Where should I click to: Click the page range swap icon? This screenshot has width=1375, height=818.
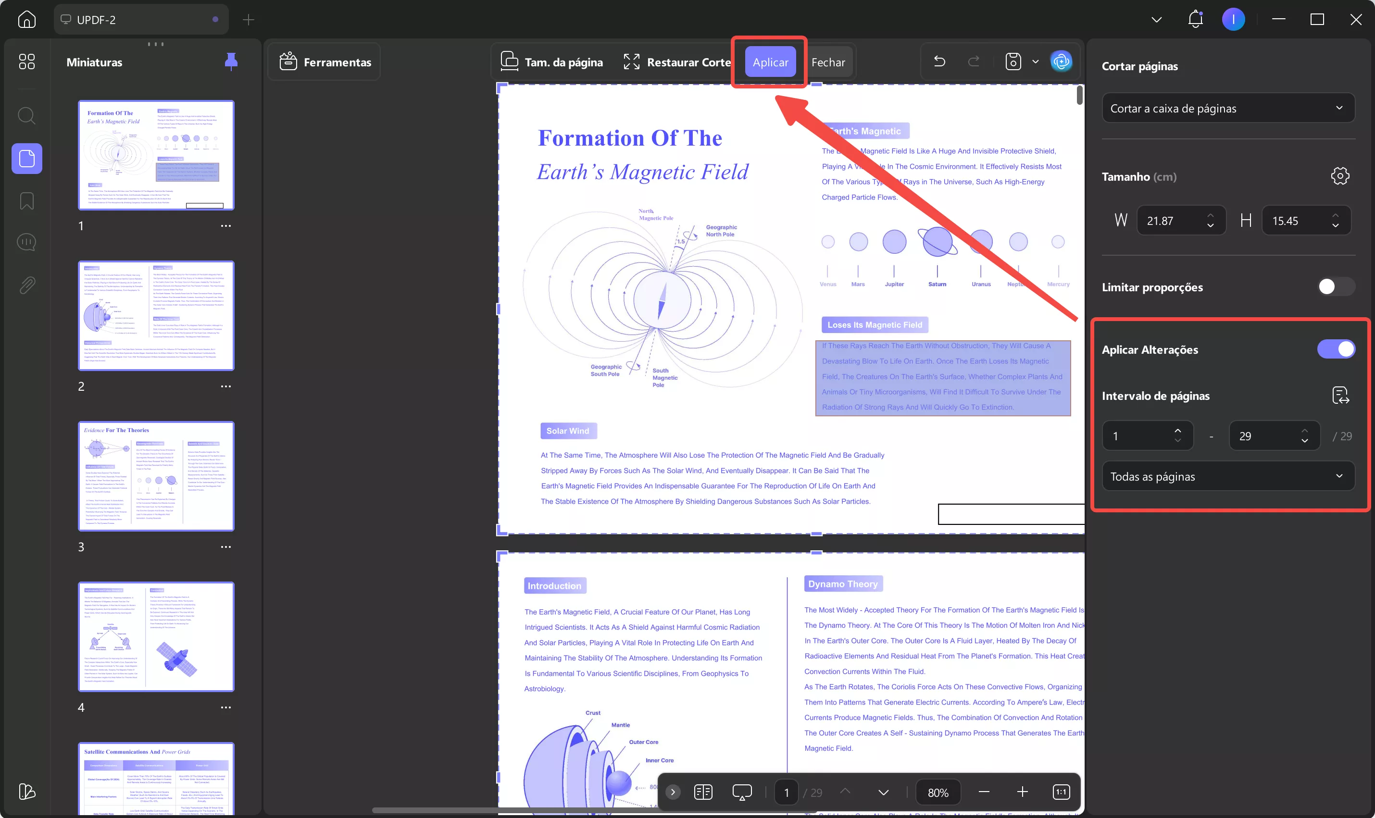(1340, 395)
